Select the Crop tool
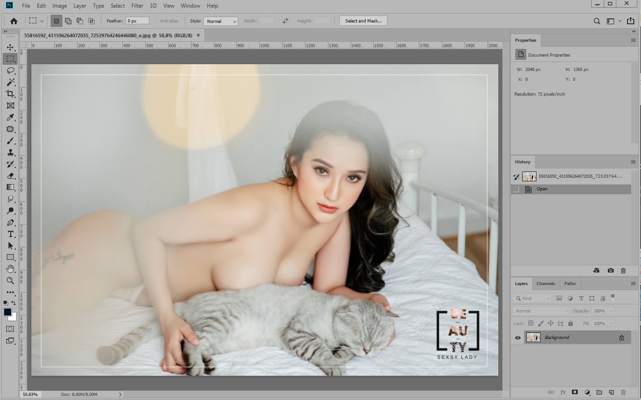Viewport: 641px width, 400px height. click(x=10, y=94)
